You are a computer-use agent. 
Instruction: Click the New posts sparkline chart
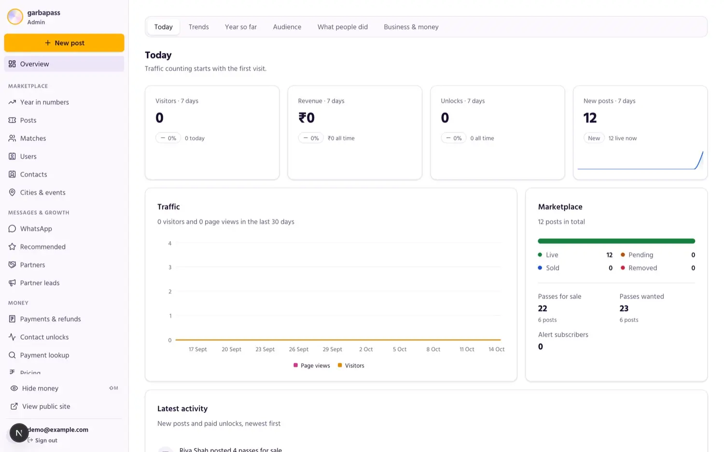(x=640, y=161)
